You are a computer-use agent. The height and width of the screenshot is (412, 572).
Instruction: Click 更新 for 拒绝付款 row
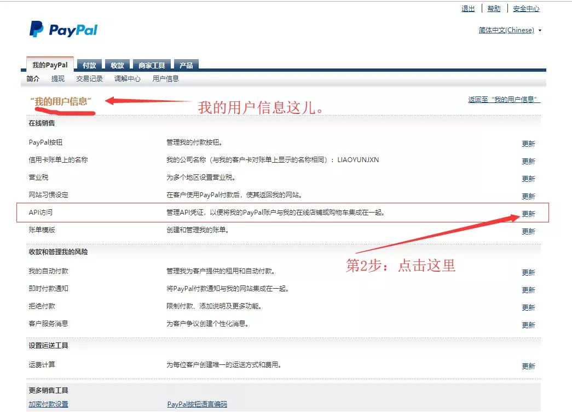pyautogui.click(x=528, y=307)
